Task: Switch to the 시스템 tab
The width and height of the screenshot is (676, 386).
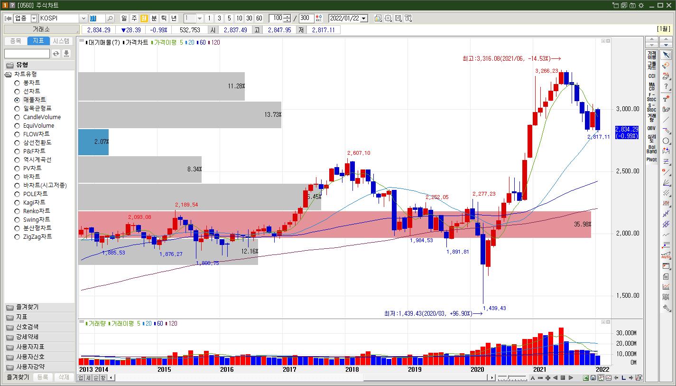Action: [61, 41]
